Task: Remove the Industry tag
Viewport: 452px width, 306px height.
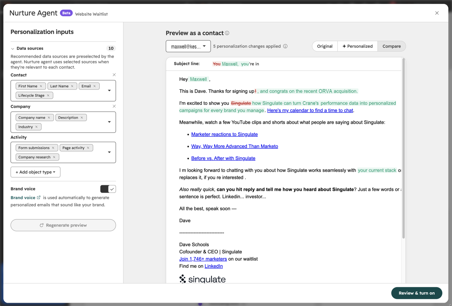Action: tap(36, 127)
